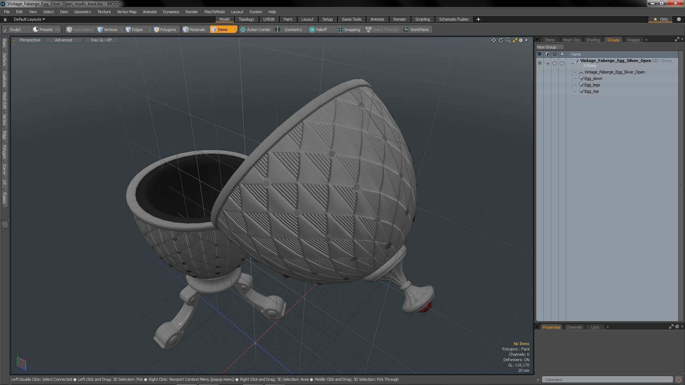Click the Egg_down mesh icon
The width and height of the screenshot is (685, 385).
581,78
